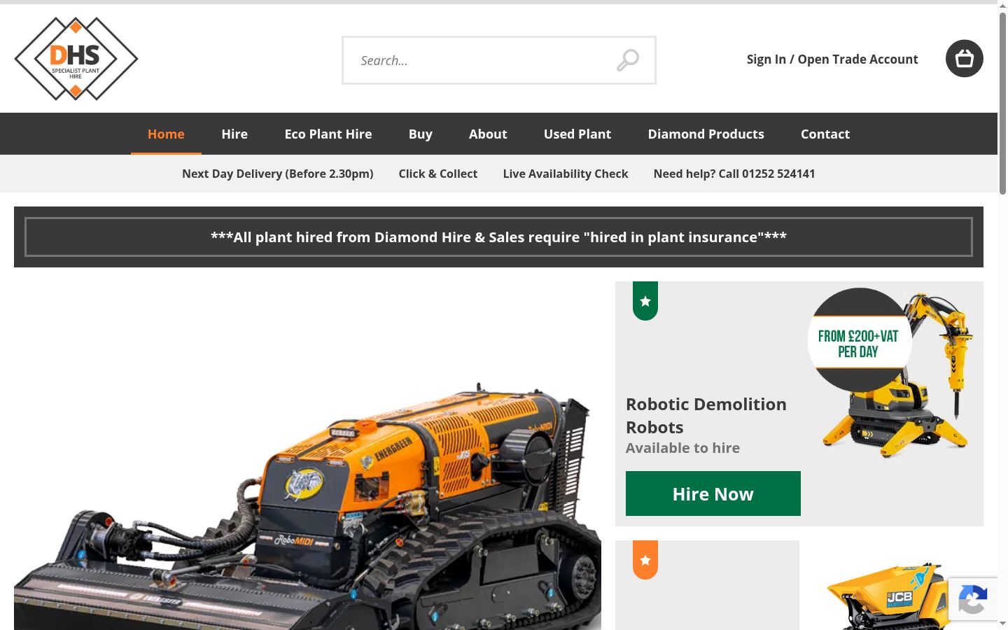Screen dimensions: 1008x630
Task: Open the Contact menu item
Action: (825, 134)
